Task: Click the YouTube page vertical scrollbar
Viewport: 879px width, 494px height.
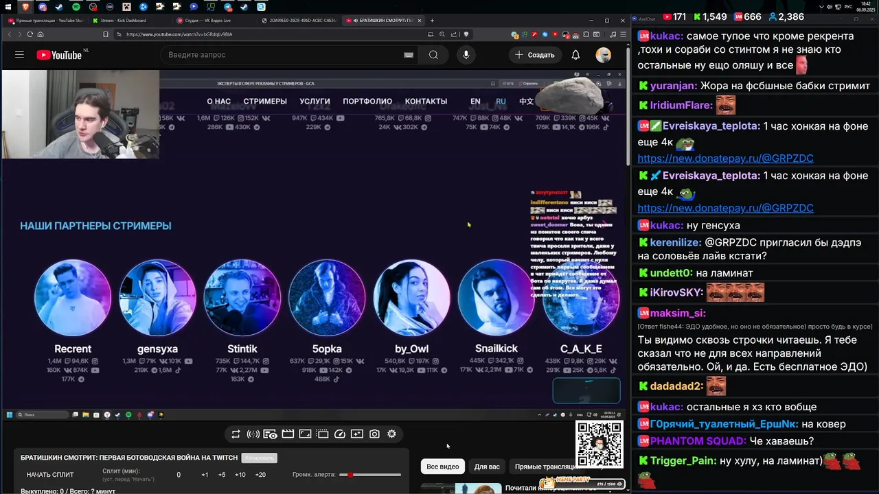Action: 628,106
